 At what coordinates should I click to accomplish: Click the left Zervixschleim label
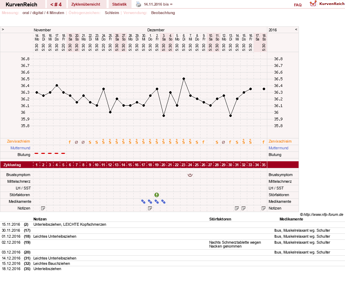click(x=19, y=142)
